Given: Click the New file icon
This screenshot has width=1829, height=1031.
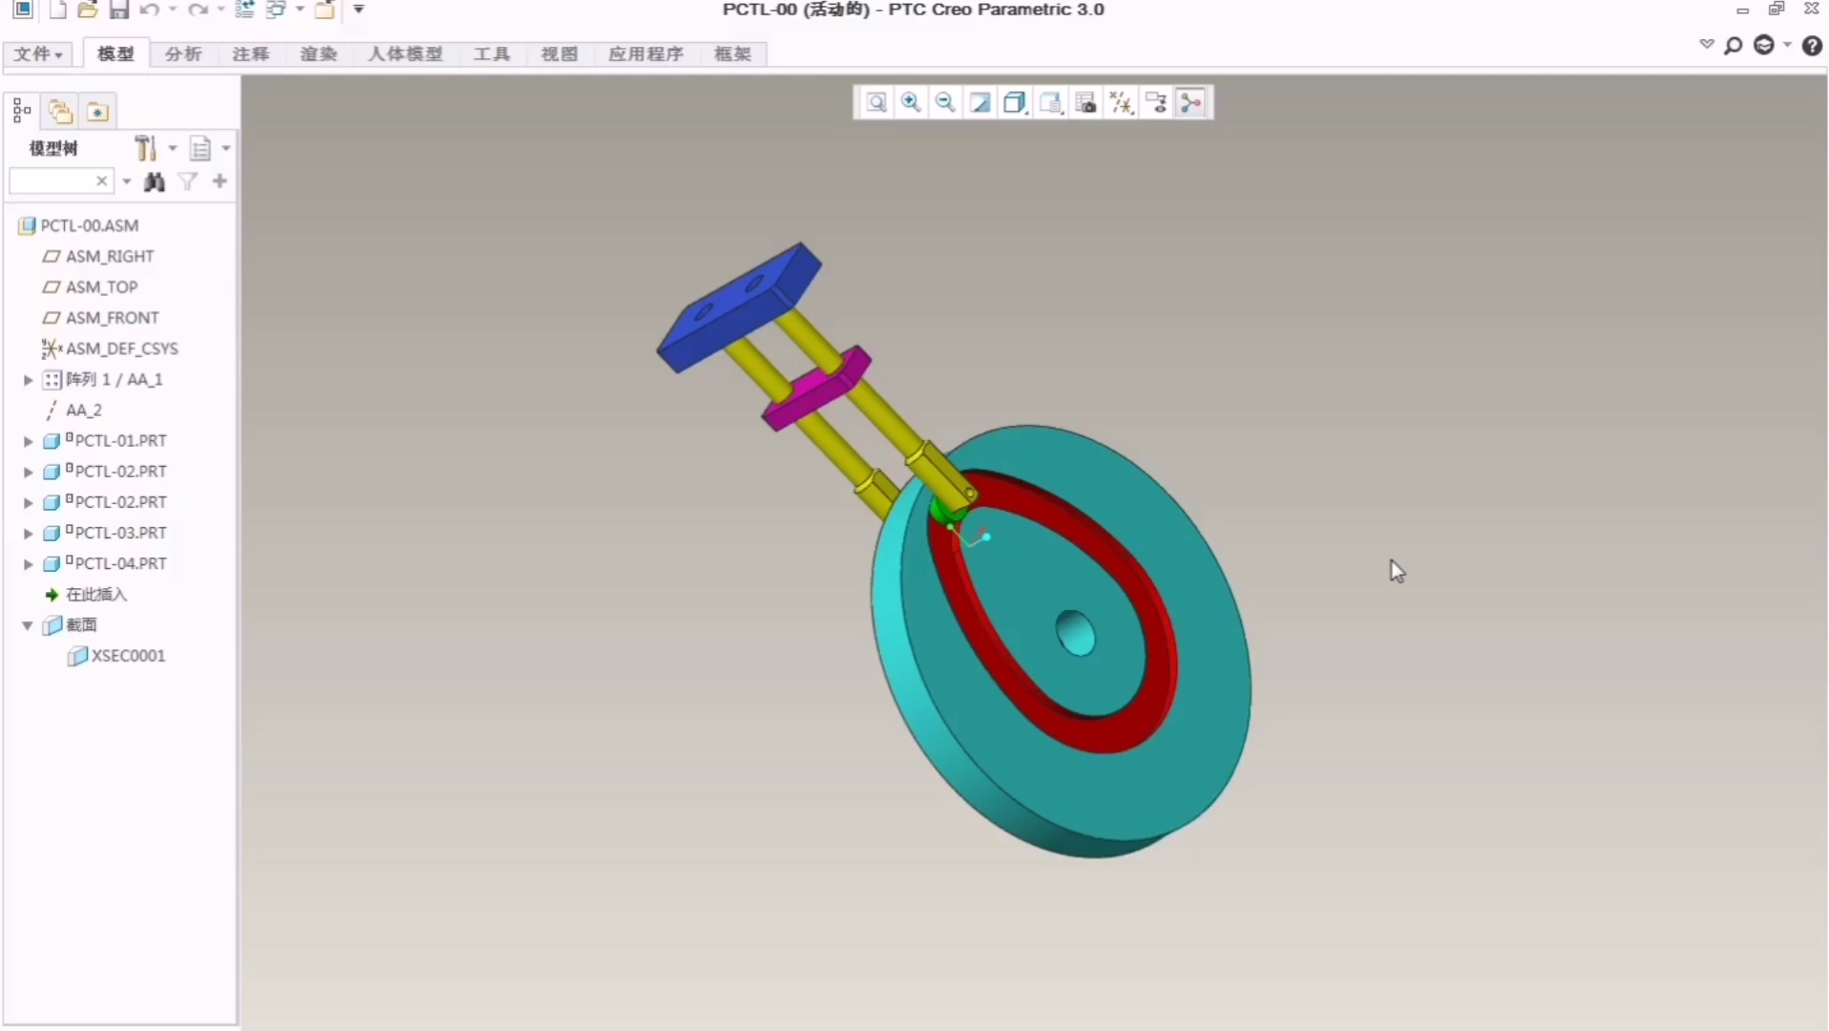Looking at the screenshot, I should (58, 10).
